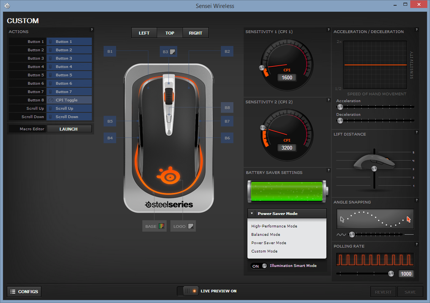Open the Polling Rate help question mark
The image size is (430, 303).
417,244
